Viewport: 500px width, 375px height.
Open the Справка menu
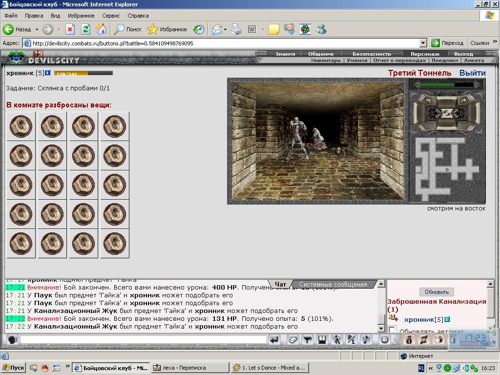138,16
